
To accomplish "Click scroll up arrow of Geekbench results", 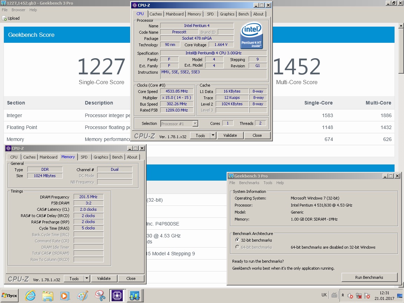I will pyautogui.click(x=401, y=26).
